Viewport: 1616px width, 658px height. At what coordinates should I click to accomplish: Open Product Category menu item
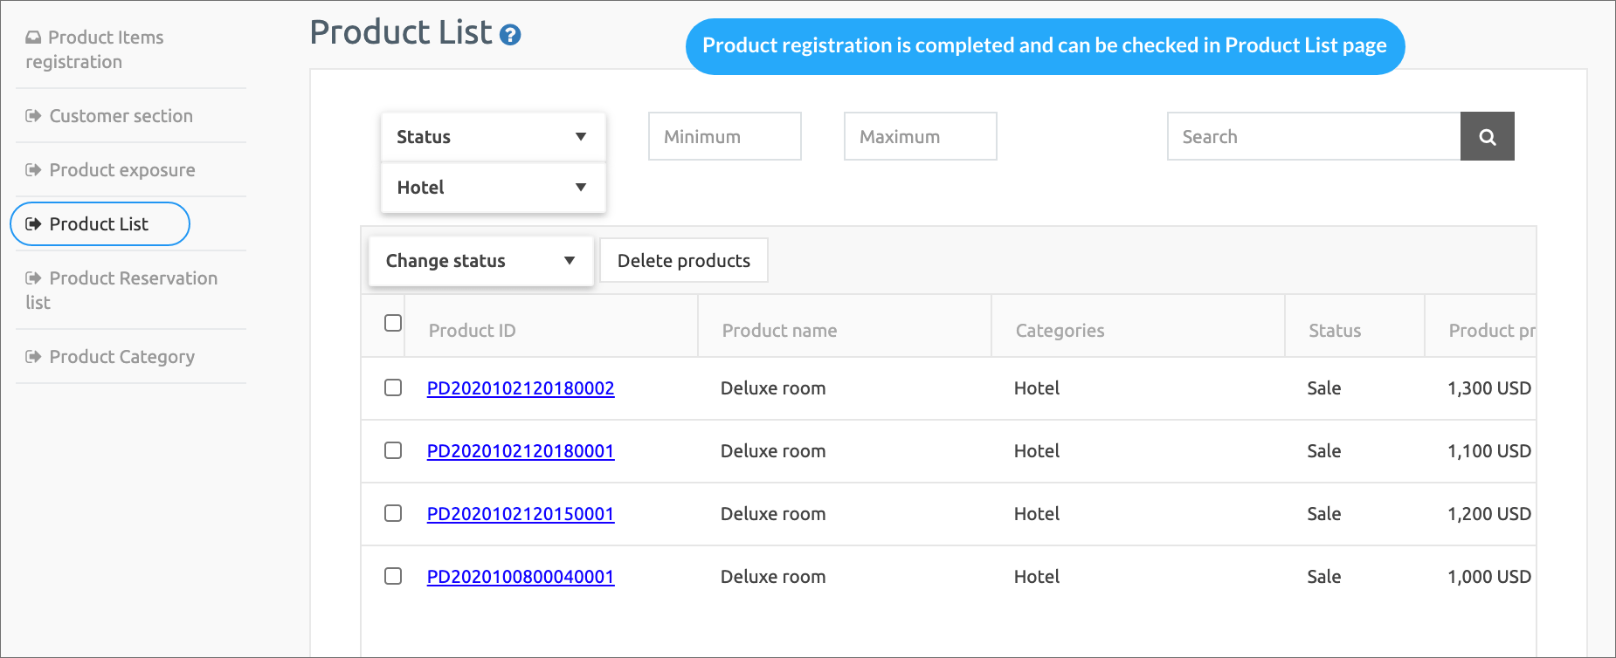[121, 357]
